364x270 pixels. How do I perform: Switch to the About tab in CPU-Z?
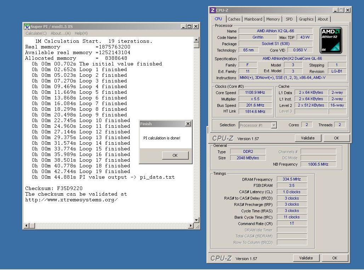pyautogui.click(x=323, y=19)
